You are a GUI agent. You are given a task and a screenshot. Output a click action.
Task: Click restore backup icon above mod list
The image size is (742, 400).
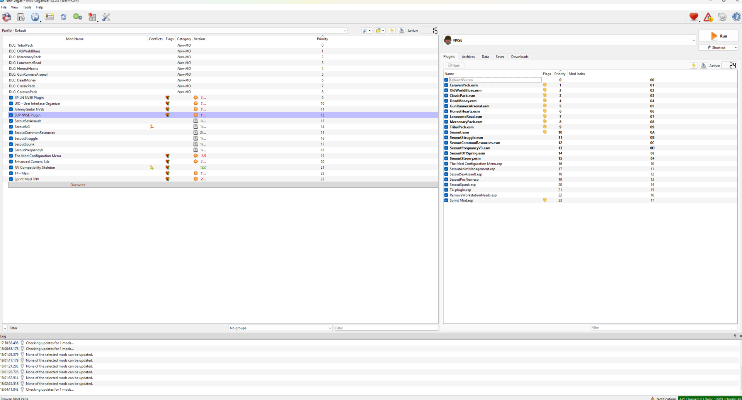pyautogui.click(x=391, y=31)
